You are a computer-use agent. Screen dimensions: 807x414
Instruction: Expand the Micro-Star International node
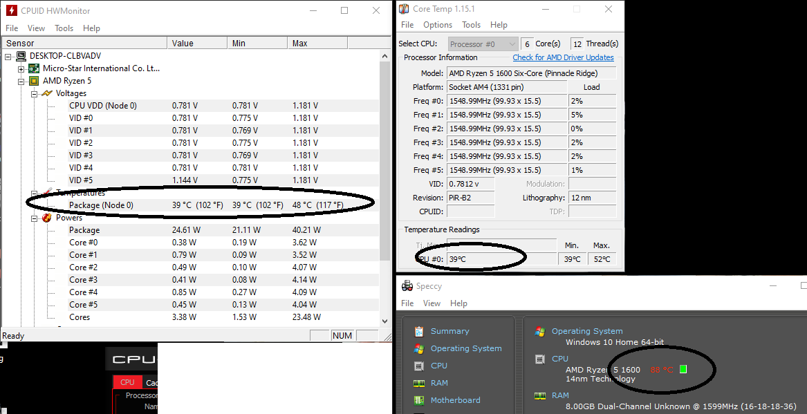point(21,68)
